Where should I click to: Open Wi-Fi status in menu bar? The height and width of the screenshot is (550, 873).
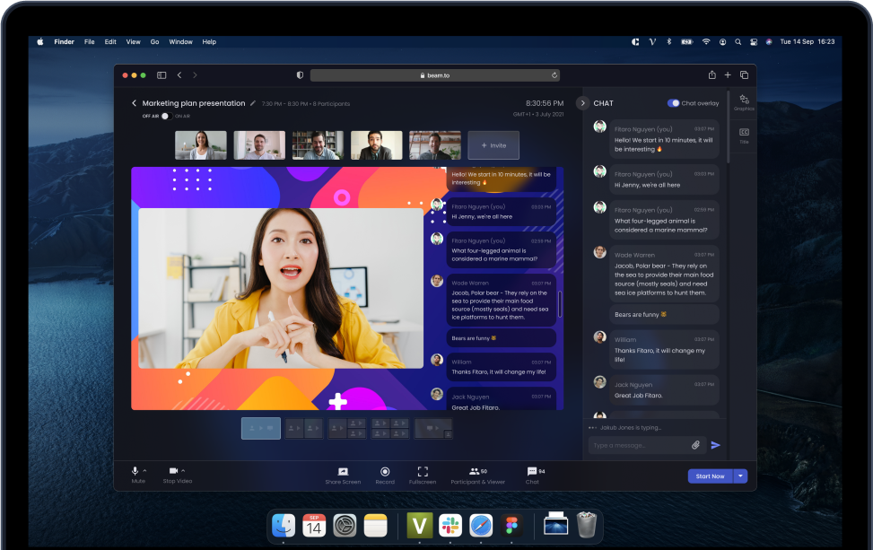706,42
